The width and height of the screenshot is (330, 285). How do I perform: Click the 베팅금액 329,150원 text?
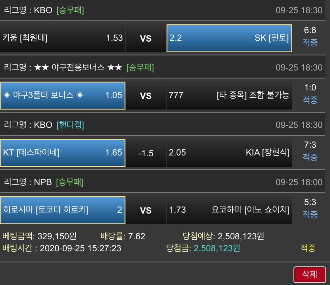(39, 236)
